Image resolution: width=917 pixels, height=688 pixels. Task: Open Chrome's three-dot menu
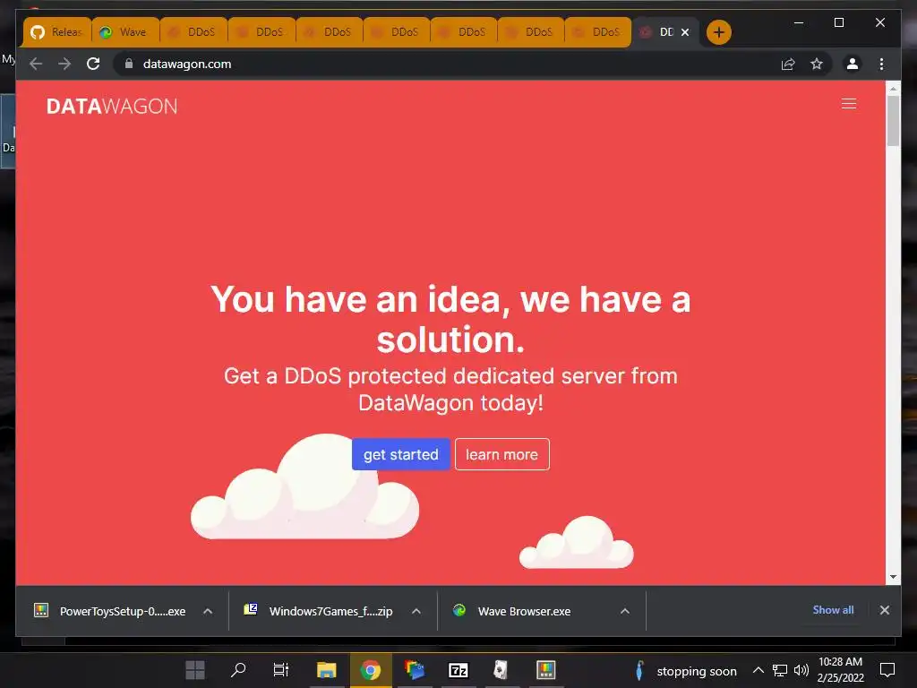[881, 64]
